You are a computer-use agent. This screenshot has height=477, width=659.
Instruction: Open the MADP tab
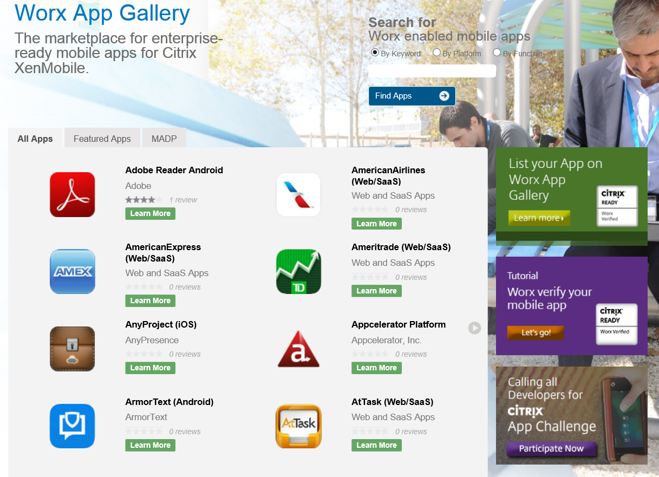tap(164, 138)
